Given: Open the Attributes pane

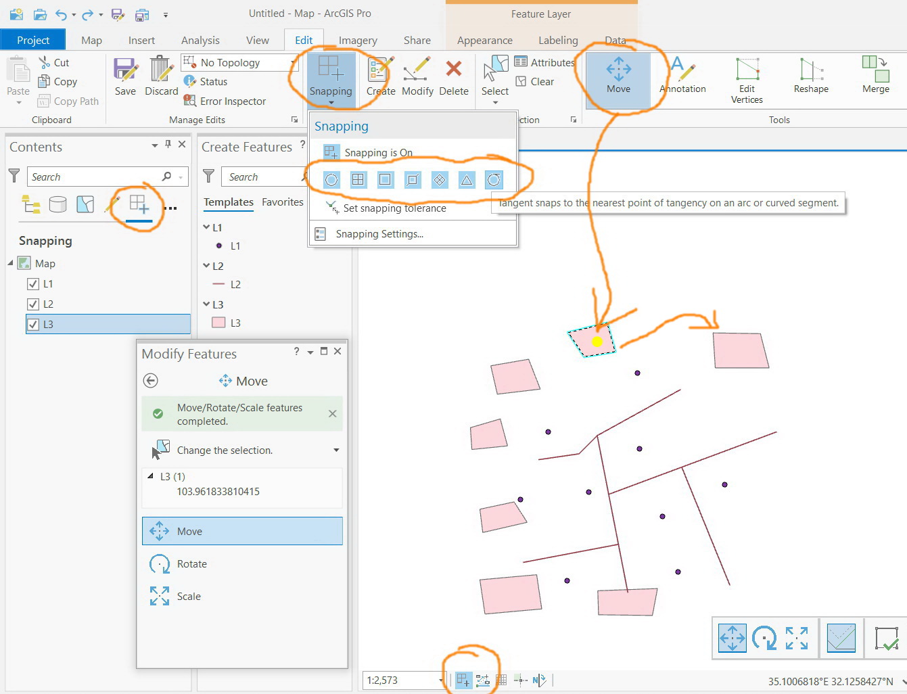Looking at the screenshot, I should 544,62.
